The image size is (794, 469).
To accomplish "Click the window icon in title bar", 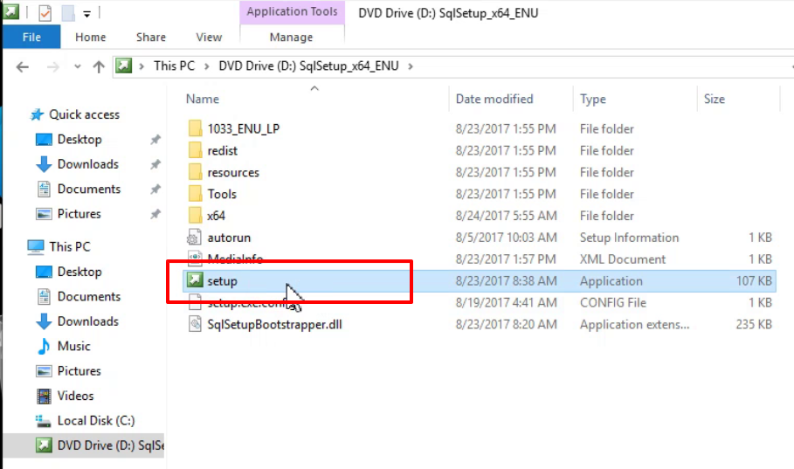I will (10, 11).
